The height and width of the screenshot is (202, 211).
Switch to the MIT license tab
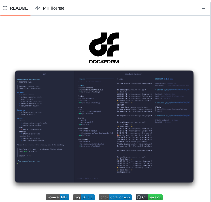tap(50, 8)
